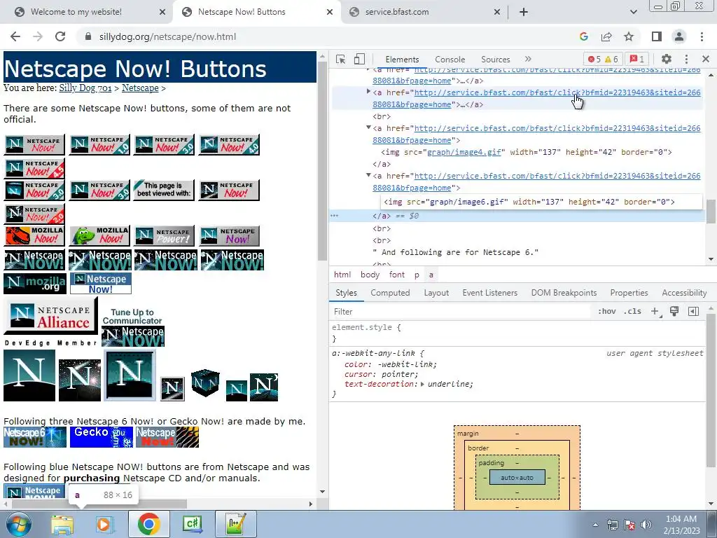Toggle rendering emulations paintbrush icon

[674, 312]
